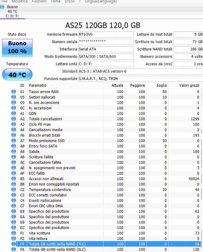Image resolution: width=203 pixels, height=252 pixels.
Task: Open the Tema menu
Action: [x=56, y=1]
